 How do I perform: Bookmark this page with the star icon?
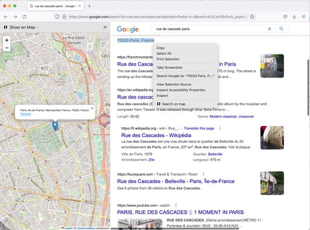[252, 17]
